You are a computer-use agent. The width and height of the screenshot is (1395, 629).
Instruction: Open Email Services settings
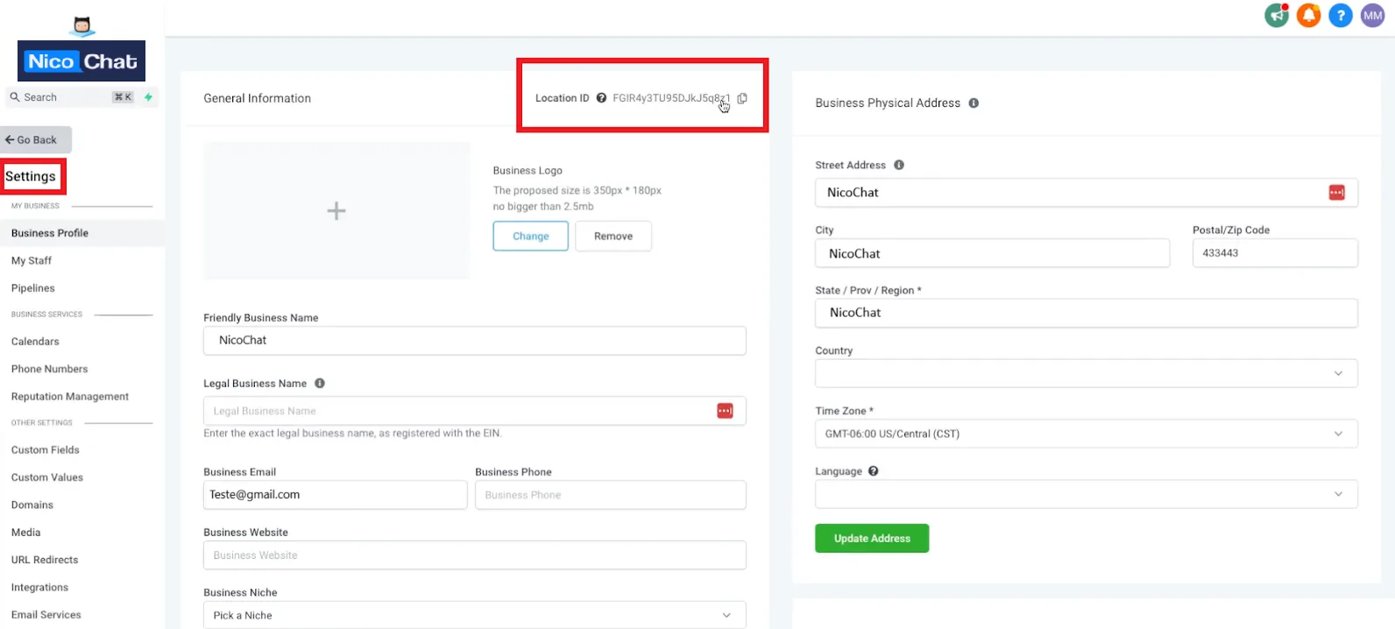[46, 615]
